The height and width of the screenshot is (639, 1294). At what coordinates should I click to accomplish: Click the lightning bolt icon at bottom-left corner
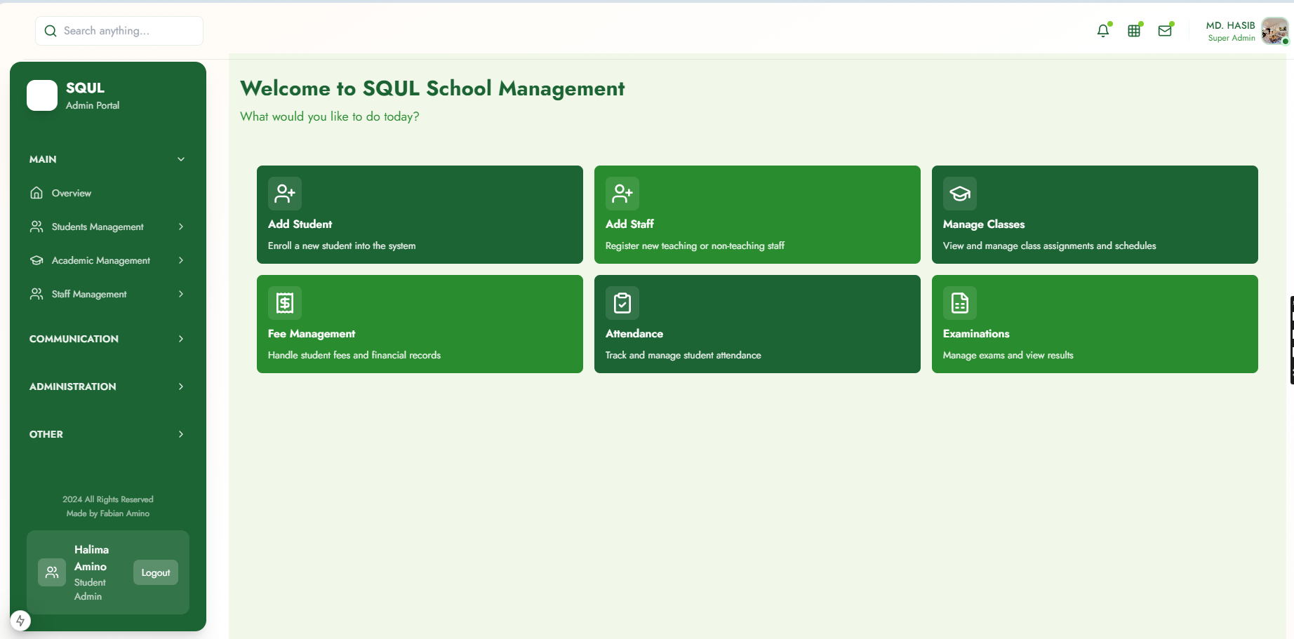point(20,621)
